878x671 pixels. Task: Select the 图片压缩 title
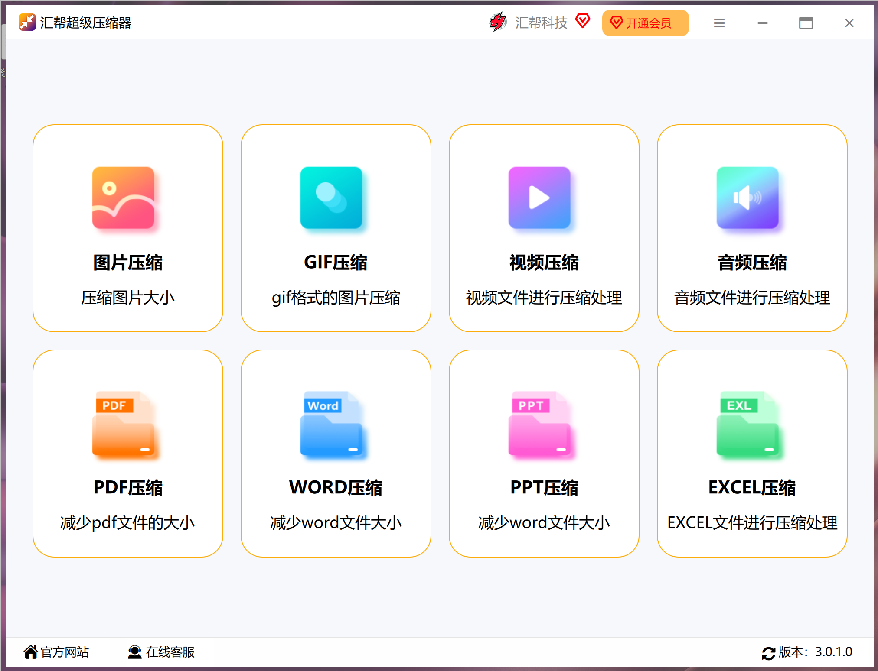128,263
